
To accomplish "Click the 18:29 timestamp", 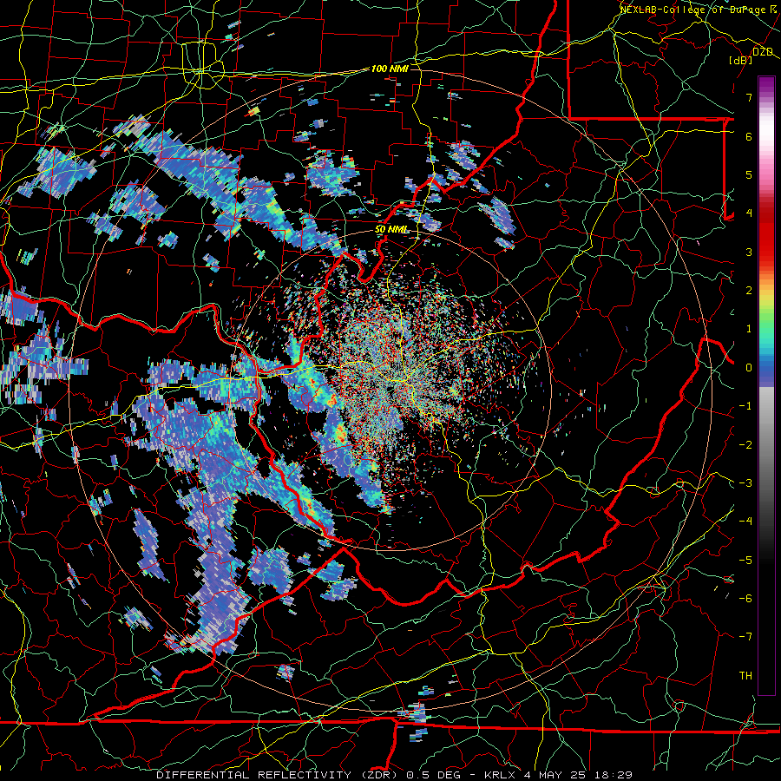I will click(x=613, y=775).
